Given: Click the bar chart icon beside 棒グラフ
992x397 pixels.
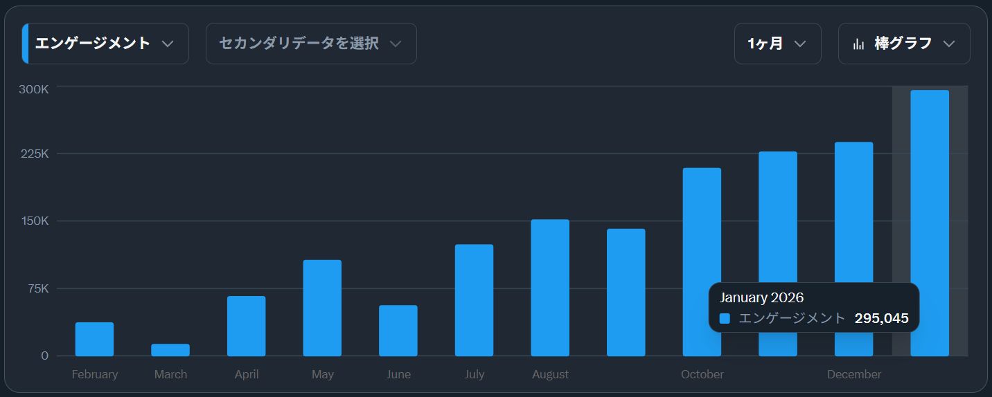Looking at the screenshot, I should [859, 44].
